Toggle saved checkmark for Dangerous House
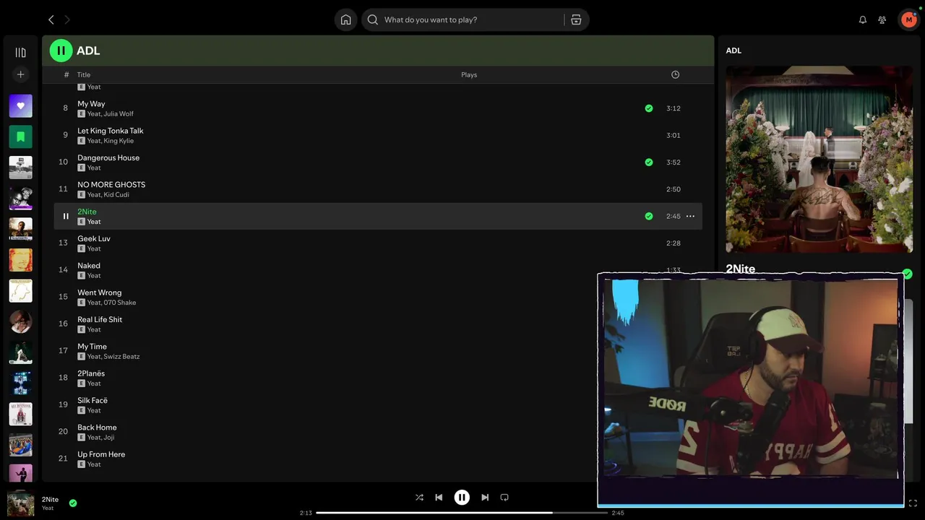Screen dimensions: 925x520 [648, 162]
